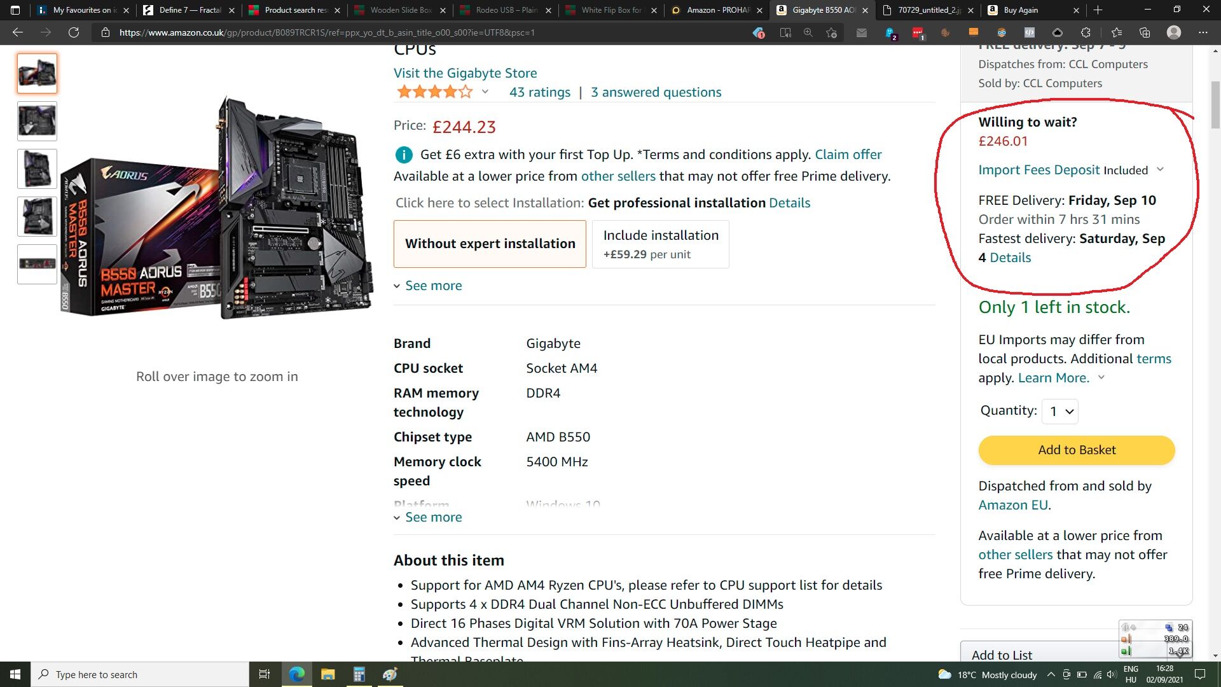Select the first motherboard box thumbnail

tap(37, 74)
